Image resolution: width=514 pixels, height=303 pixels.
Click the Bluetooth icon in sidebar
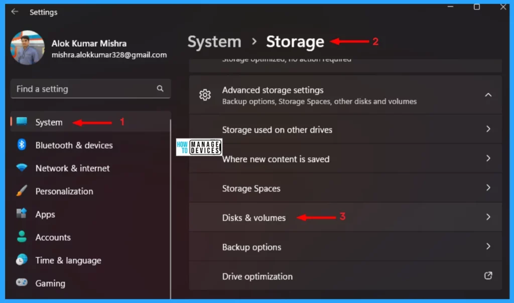point(22,144)
